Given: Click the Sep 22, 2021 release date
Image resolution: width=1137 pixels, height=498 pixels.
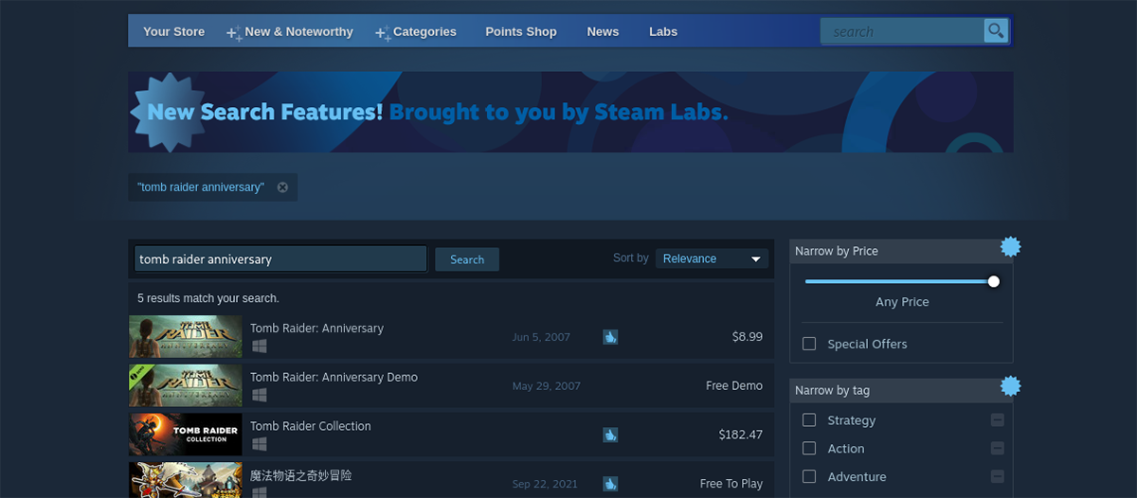Looking at the screenshot, I should tap(545, 484).
